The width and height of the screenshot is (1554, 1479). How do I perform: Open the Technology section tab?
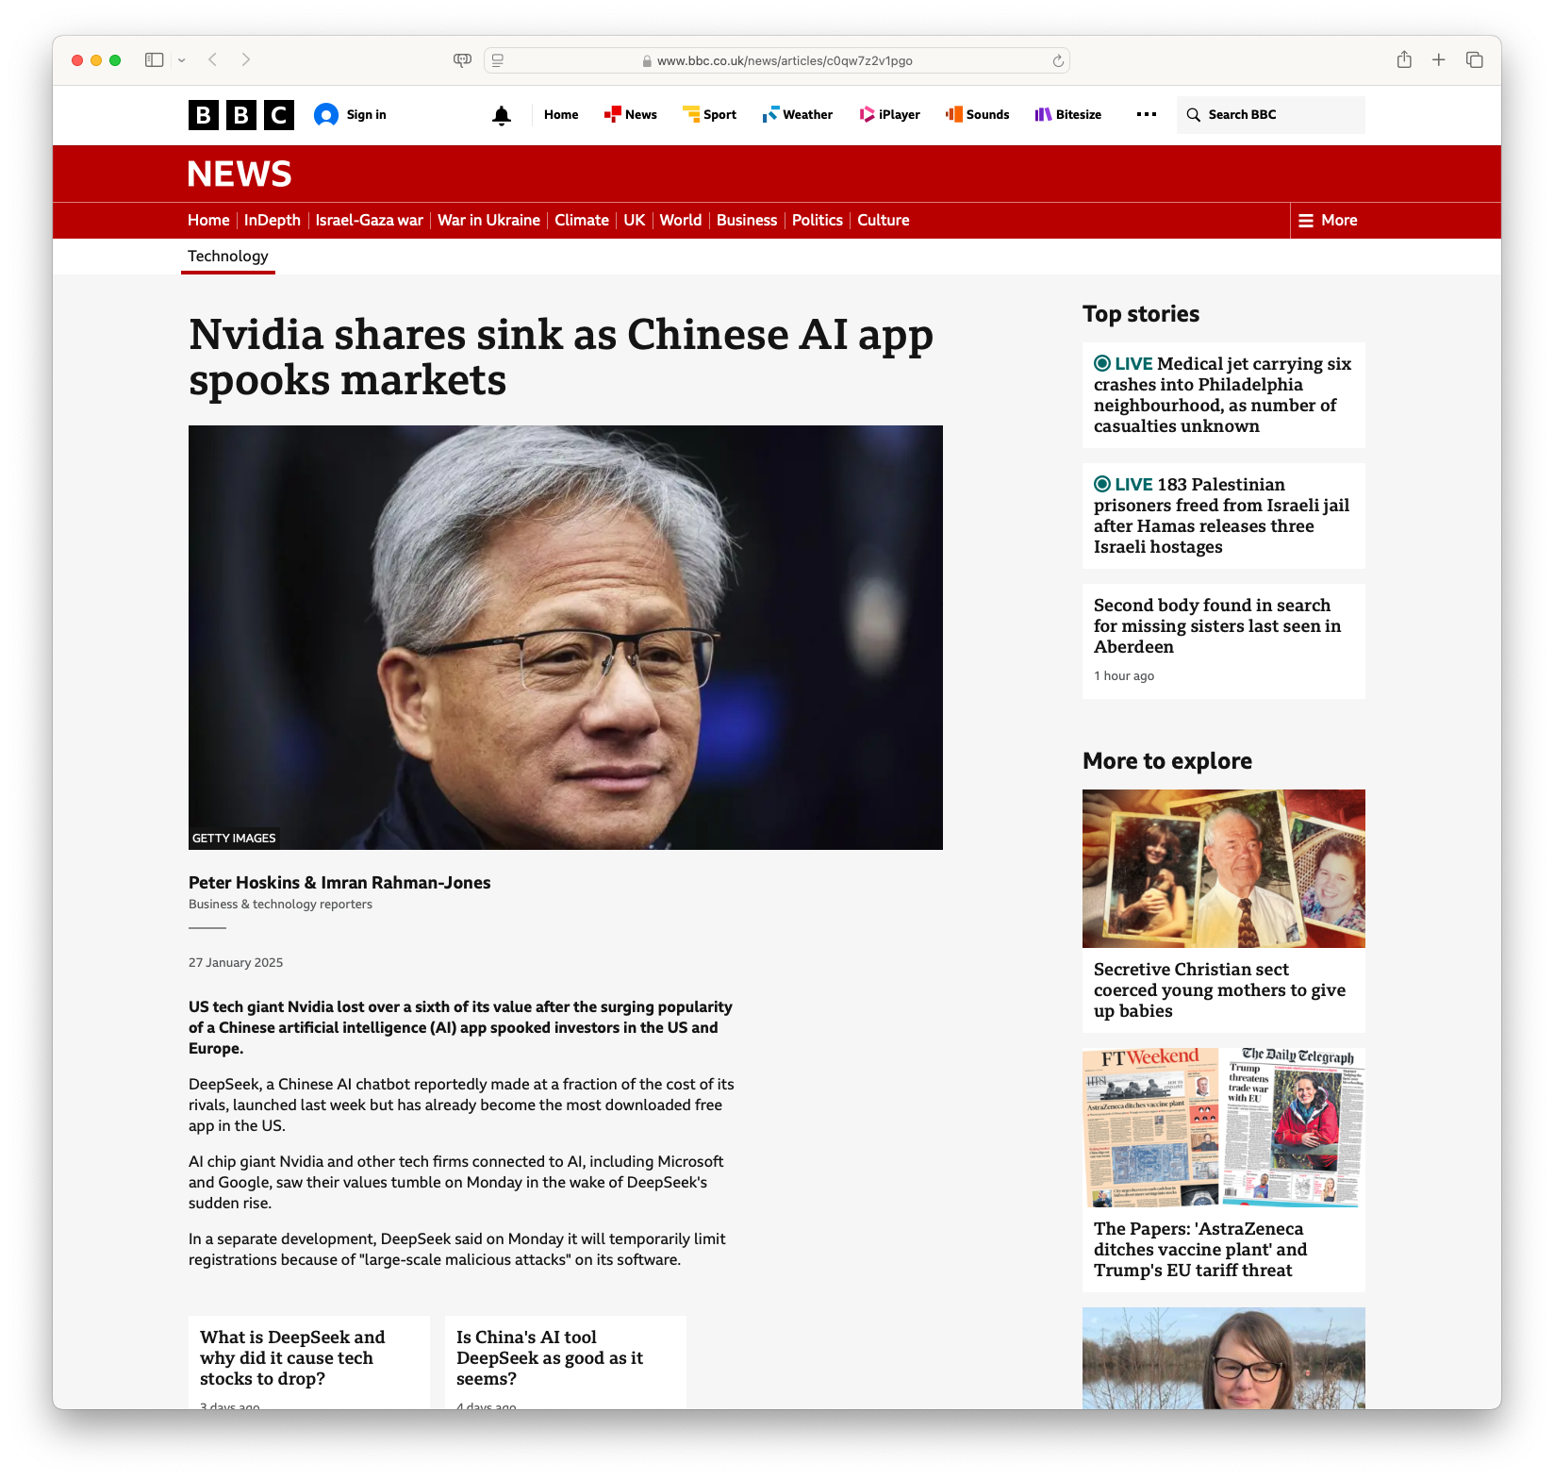[x=228, y=257]
